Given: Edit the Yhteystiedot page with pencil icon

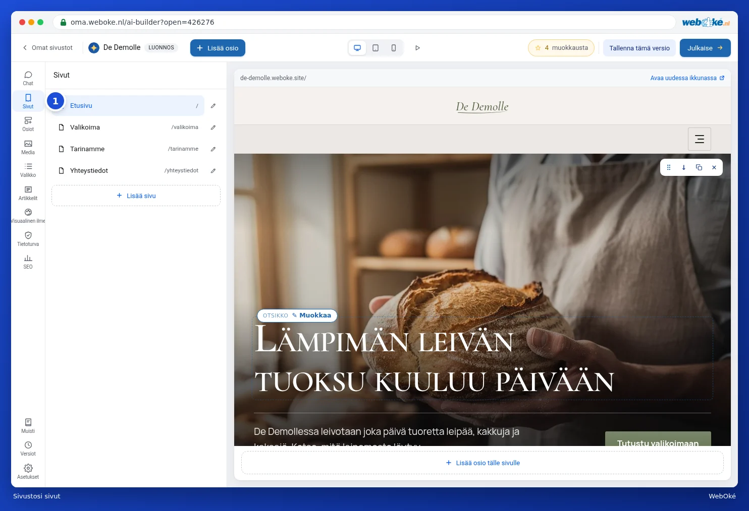Looking at the screenshot, I should (213, 171).
